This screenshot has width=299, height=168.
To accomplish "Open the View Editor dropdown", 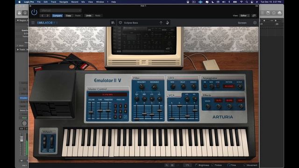I will [244, 15].
